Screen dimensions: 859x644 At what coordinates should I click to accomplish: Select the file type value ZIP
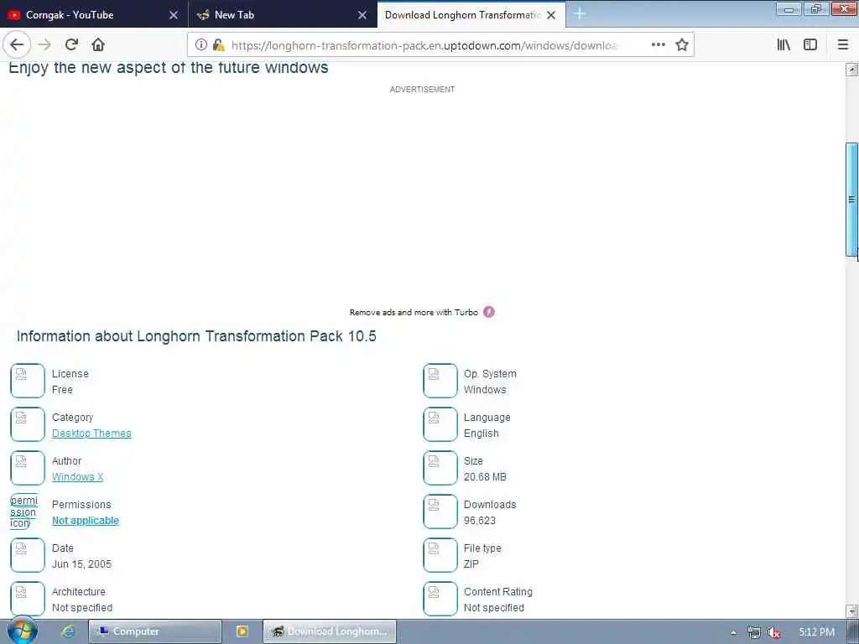click(471, 564)
